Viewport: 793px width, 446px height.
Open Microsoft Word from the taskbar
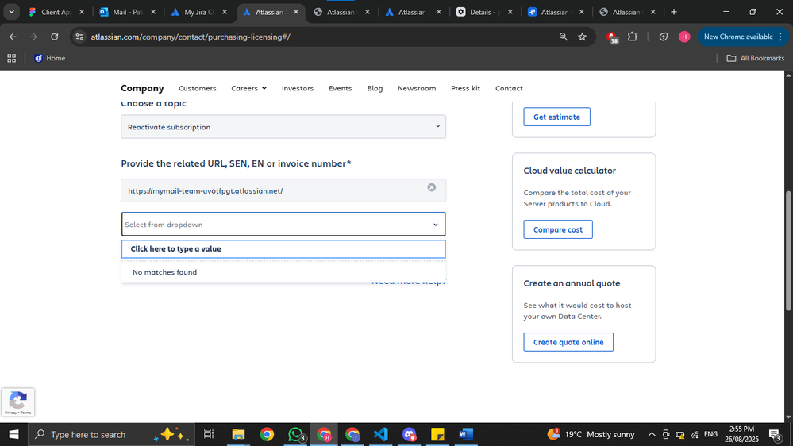click(x=466, y=434)
